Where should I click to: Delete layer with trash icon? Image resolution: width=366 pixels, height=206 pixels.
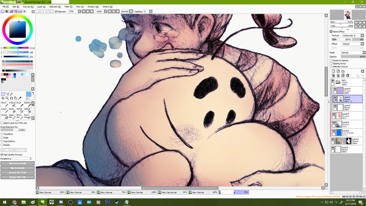click(348, 75)
